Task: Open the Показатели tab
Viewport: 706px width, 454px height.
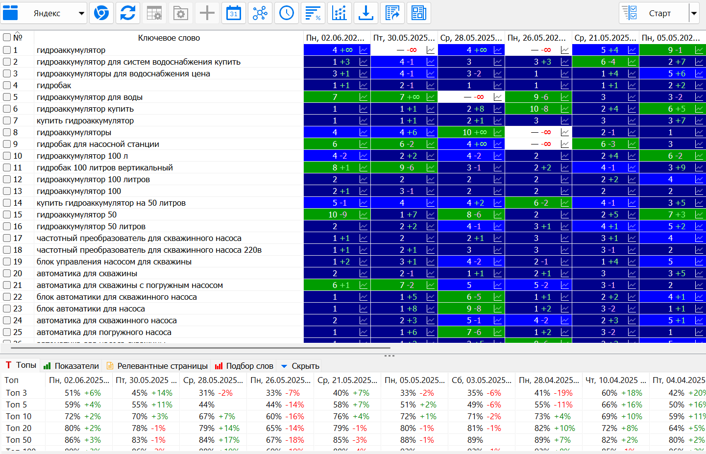Action: 71,366
